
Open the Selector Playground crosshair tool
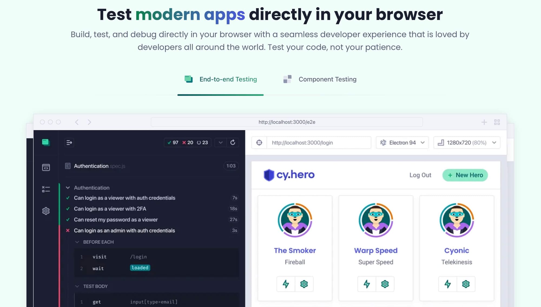[x=259, y=142]
